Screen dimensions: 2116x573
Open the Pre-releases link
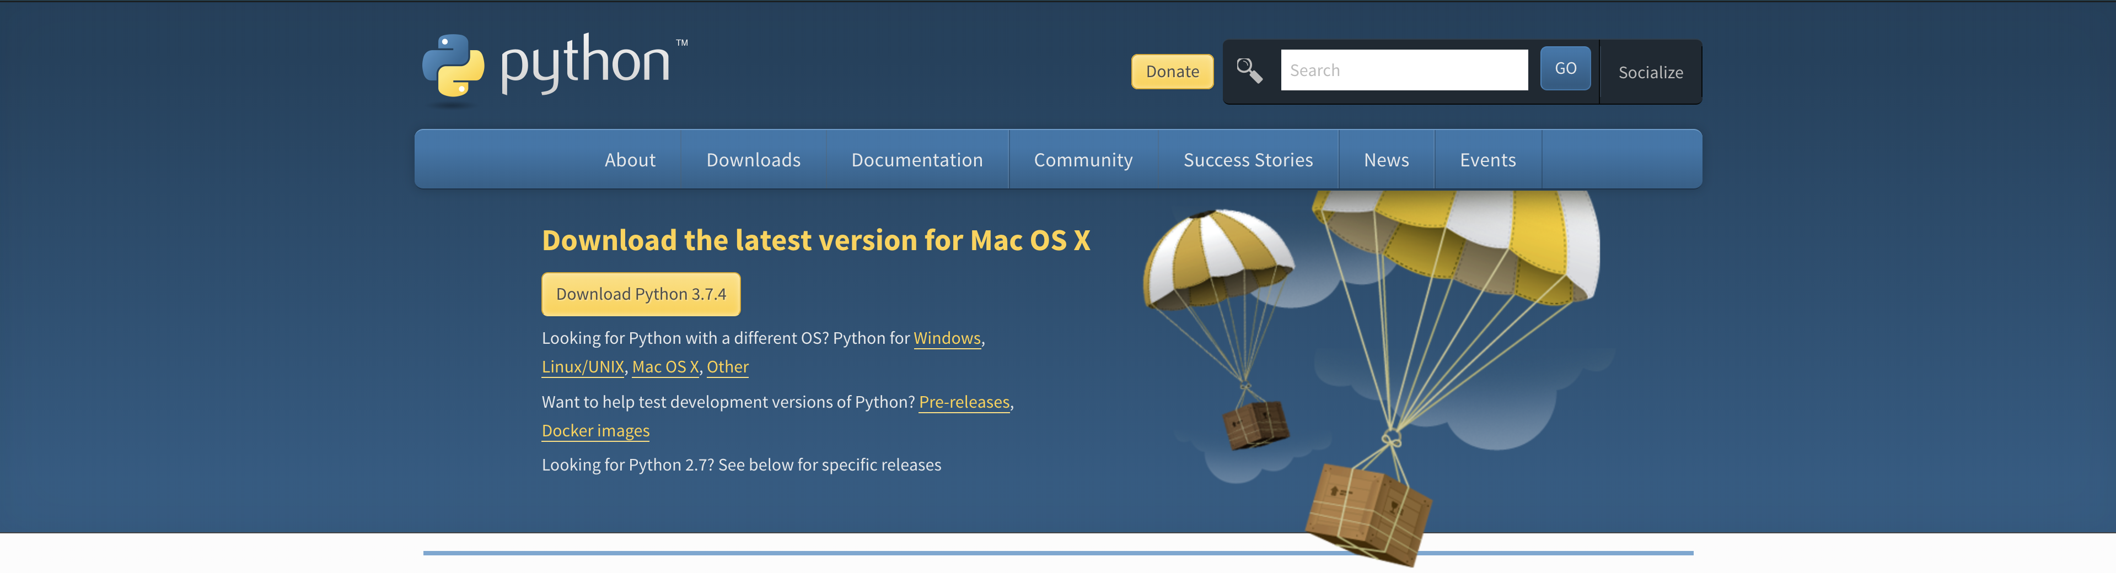[x=964, y=402]
